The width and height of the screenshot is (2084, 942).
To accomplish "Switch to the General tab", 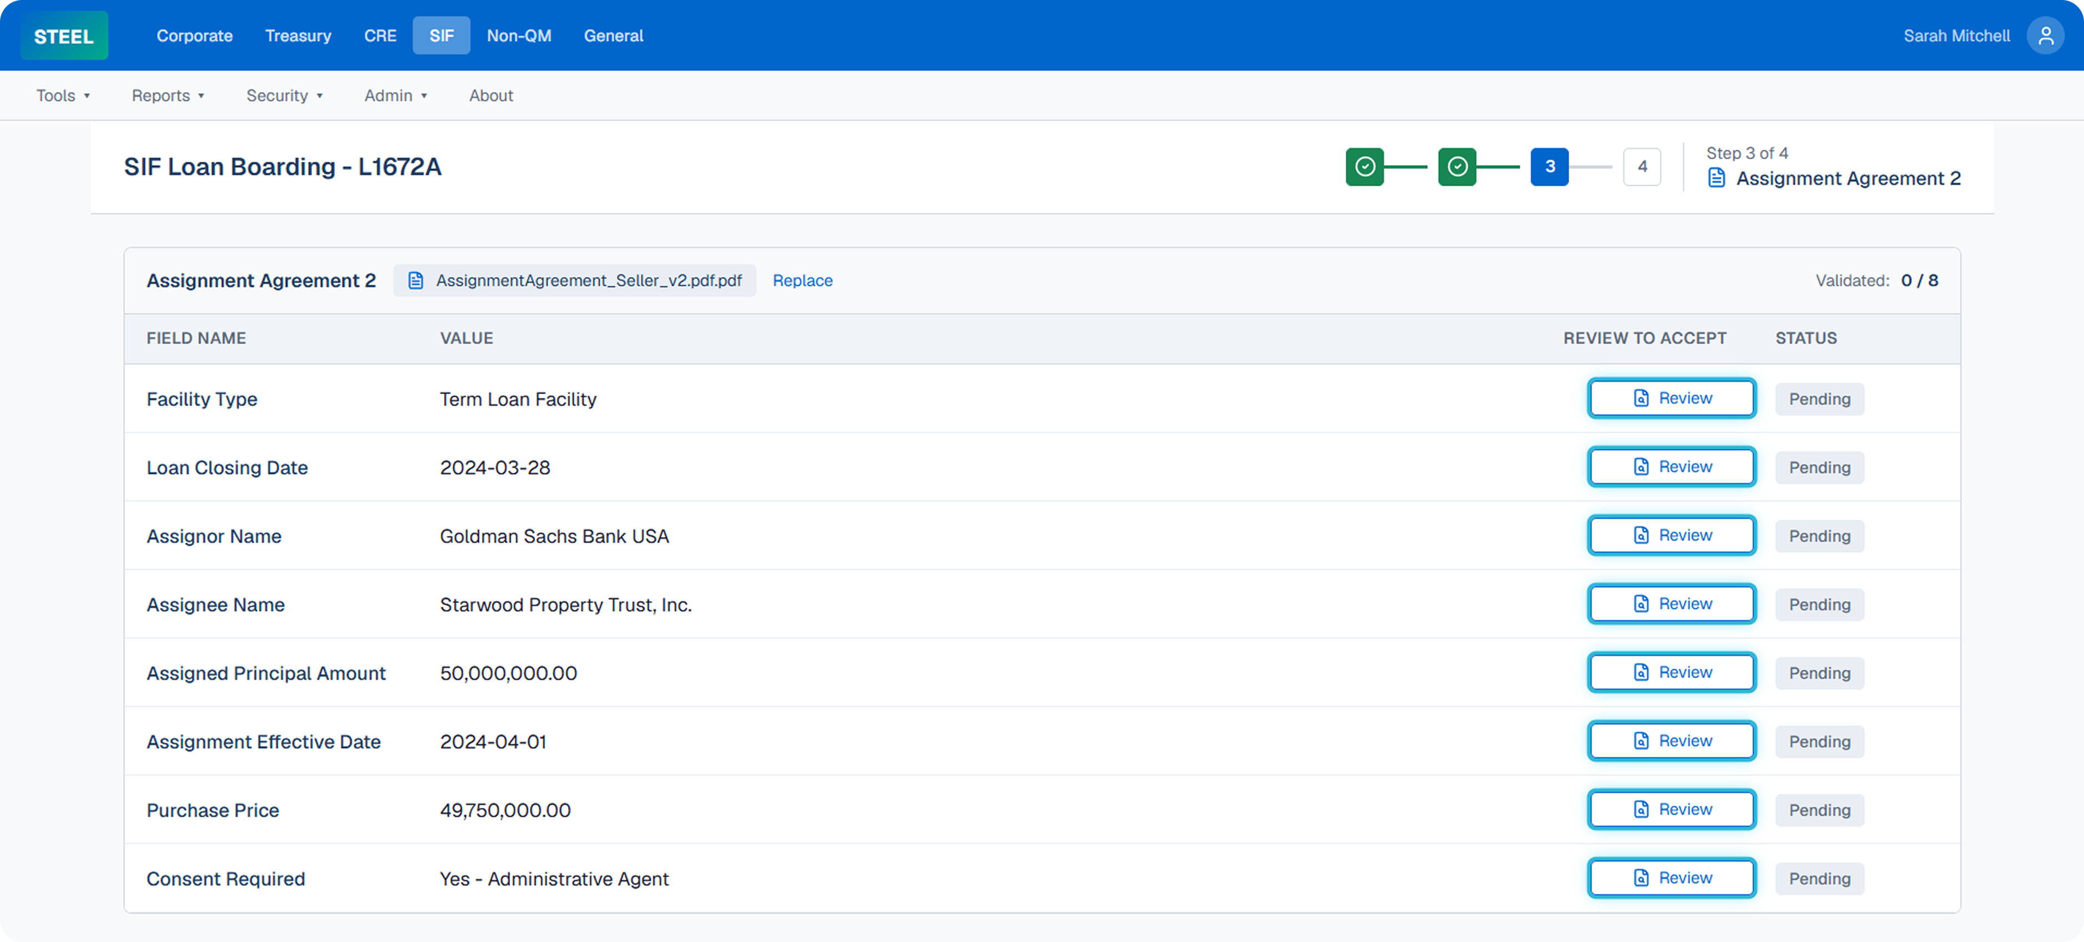I will point(613,35).
